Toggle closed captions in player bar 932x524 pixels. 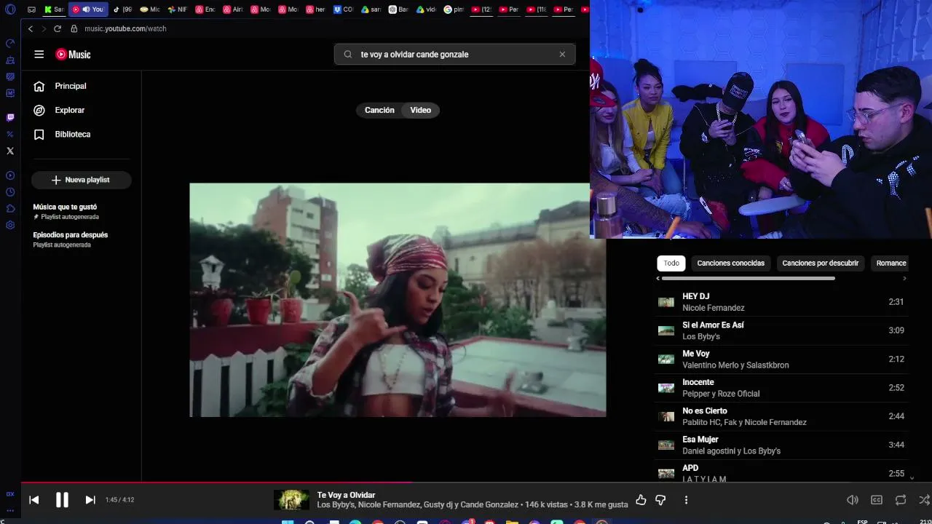(877, 500)
